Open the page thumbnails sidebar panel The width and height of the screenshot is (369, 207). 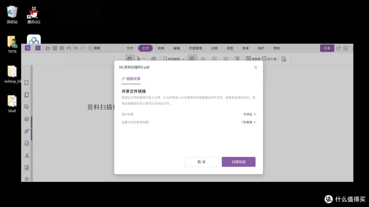pos(27,95)
